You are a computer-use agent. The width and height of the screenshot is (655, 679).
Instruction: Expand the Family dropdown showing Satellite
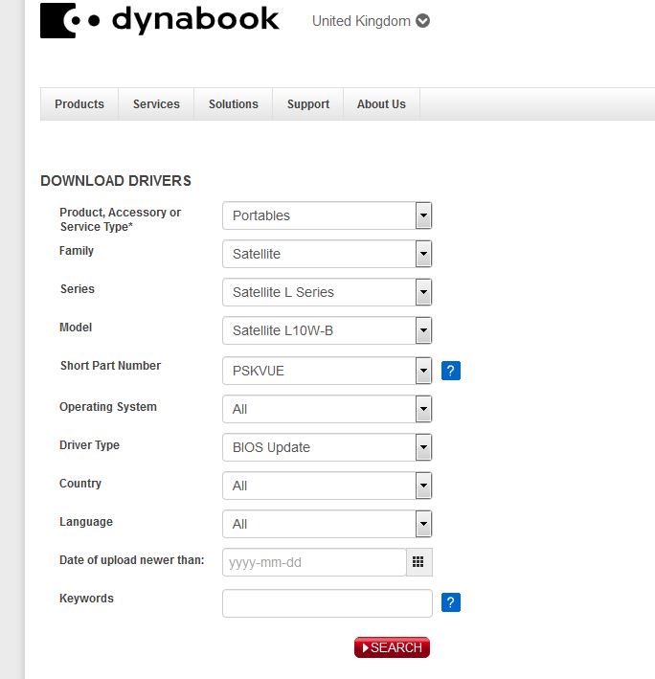pos(327,254)
